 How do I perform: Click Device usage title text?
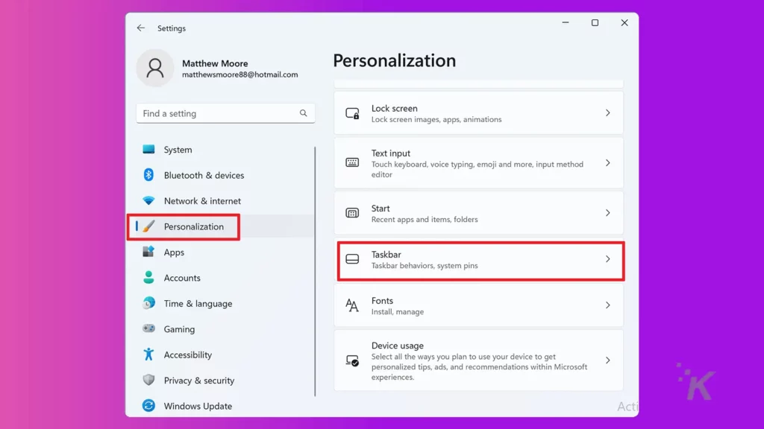pyautogui.click(x=397, y=346)
